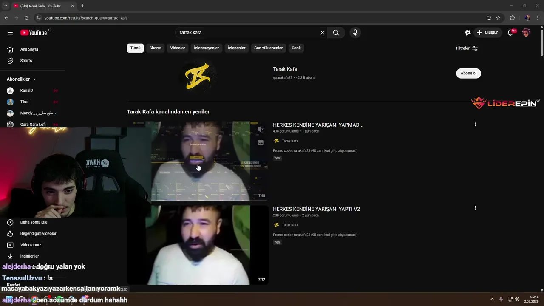Select the İzlenmeyenler filter chip
This screenshot has height=306, width=544.
[x=207, y=48]
